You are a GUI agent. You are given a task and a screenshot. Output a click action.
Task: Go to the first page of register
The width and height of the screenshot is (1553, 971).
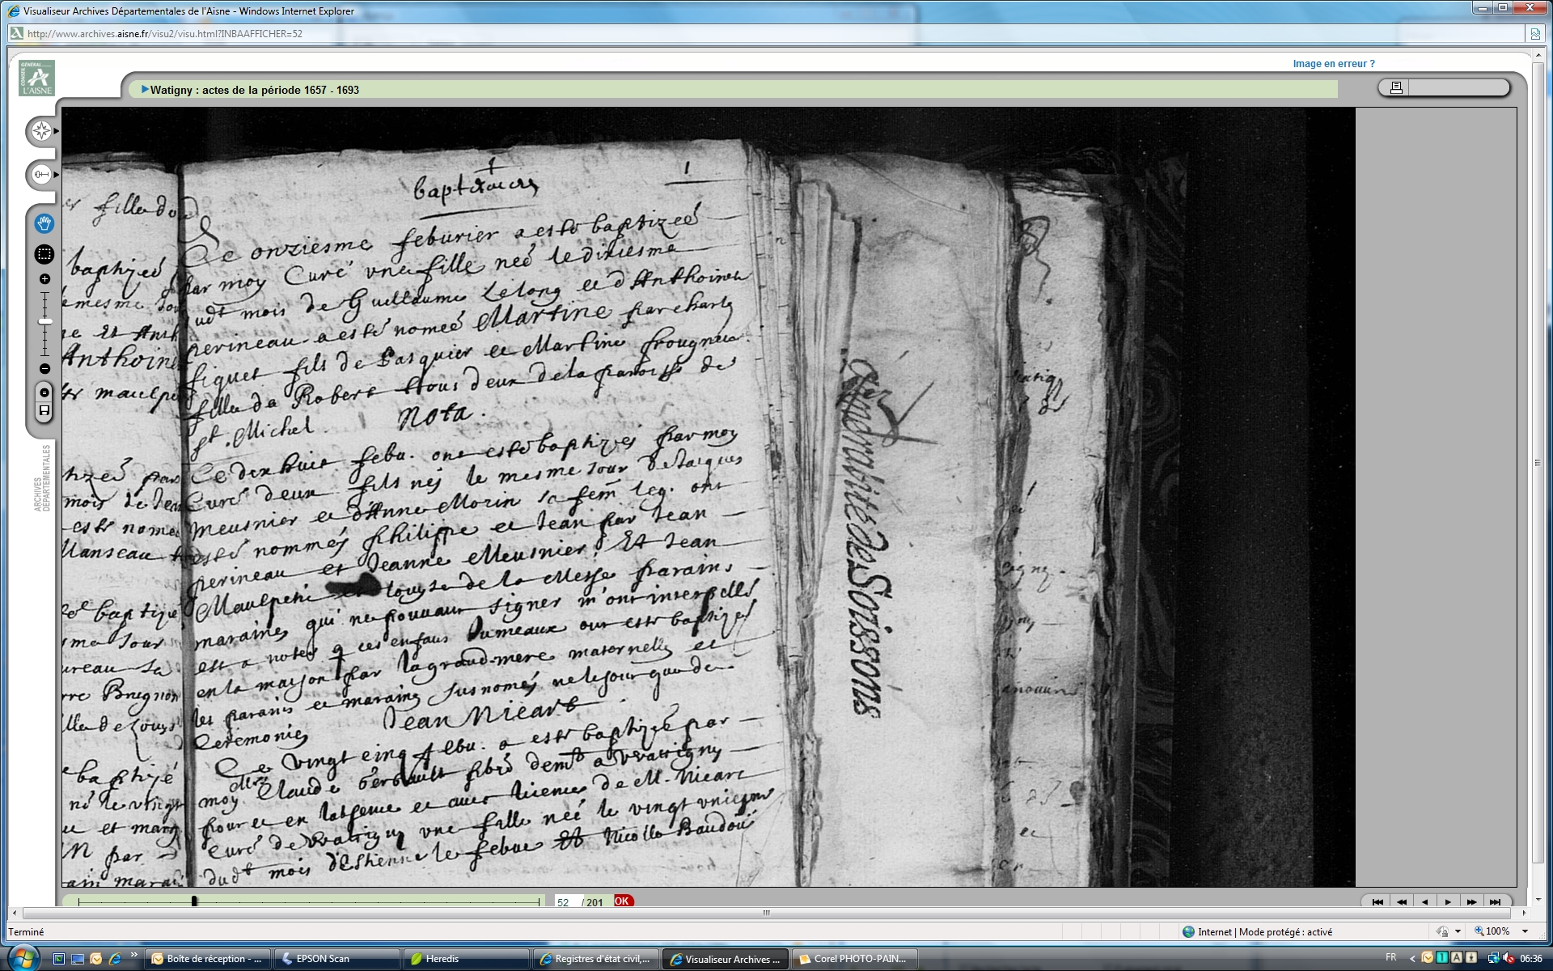(1377, 902)
